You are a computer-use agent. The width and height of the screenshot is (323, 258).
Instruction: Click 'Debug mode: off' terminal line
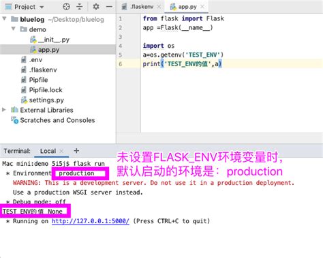39,201
